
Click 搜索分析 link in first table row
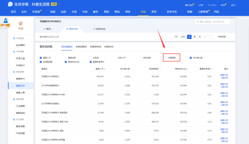point(224,75)
